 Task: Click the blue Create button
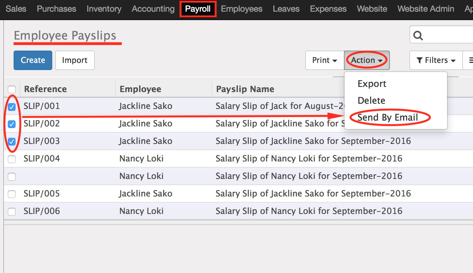(33, 60)
